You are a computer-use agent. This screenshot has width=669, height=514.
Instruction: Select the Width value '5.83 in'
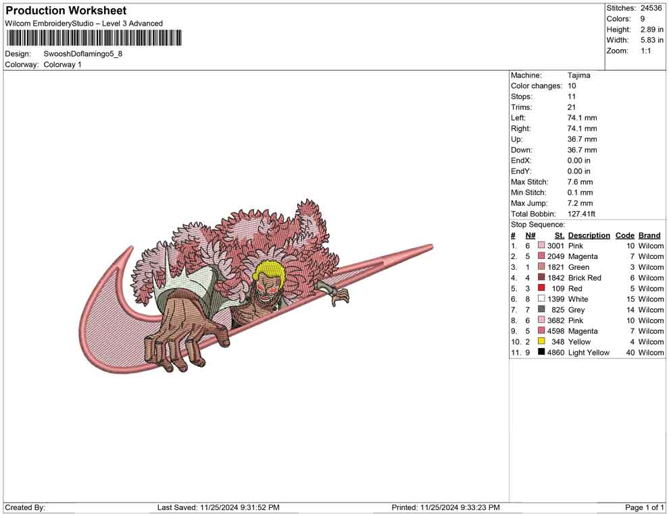pyautogui.click(x=651, y=40)
